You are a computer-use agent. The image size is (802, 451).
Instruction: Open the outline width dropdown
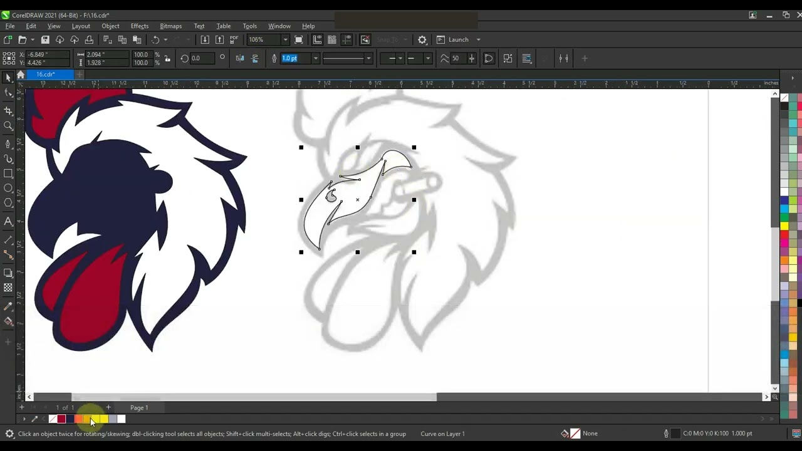[315, 58]
